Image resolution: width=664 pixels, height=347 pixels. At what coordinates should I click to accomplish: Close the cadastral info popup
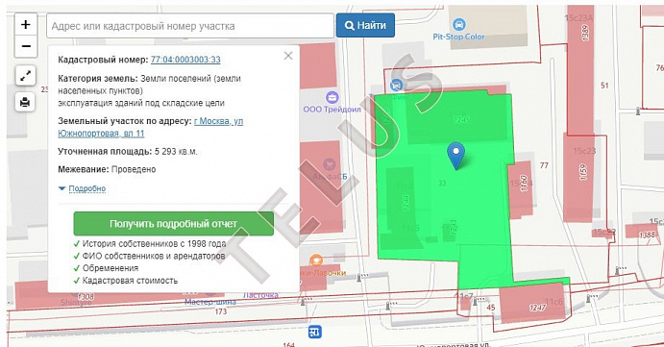click(x=288, y=56)
